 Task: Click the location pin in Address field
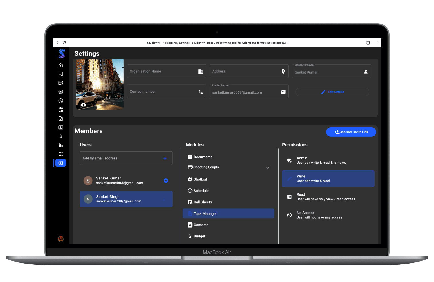click(283, 72)
